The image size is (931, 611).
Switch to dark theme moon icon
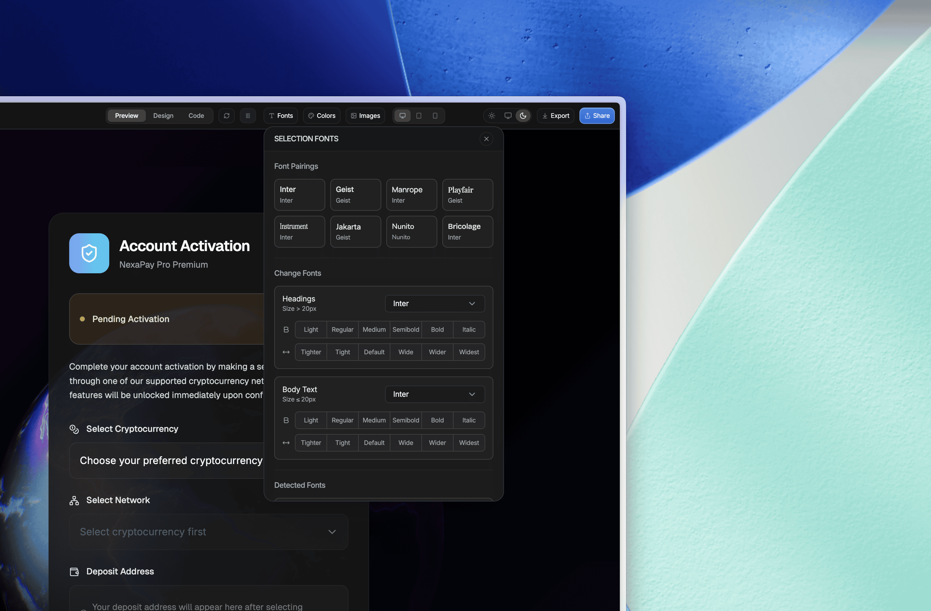[x=523, y=116]
